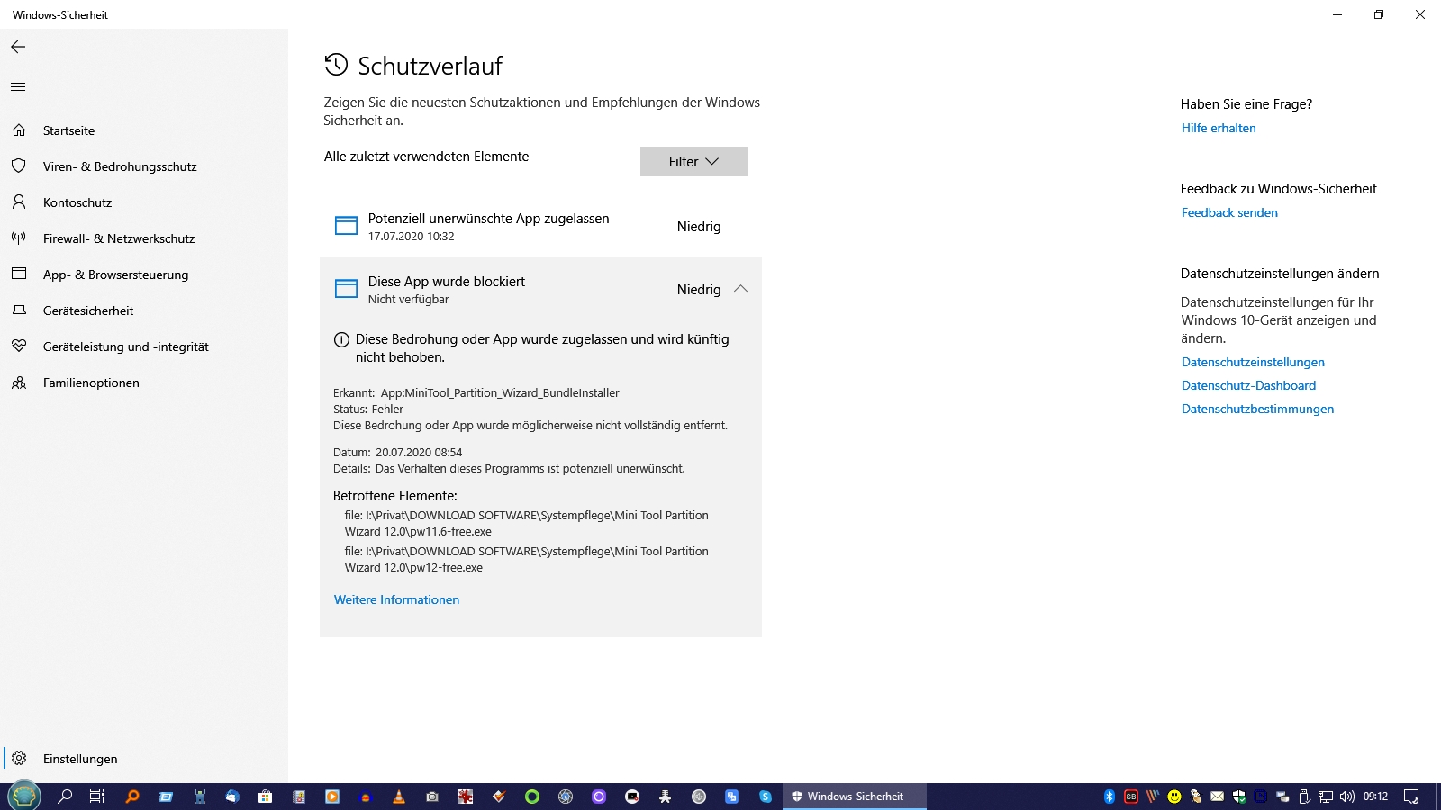Open taskbar search magnifier

coord(65,796)
